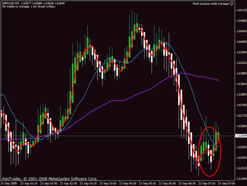Click the smiley face icon beside trade manager
The width and height of the screenshot is (247, 186).
[x=232, y=4]
